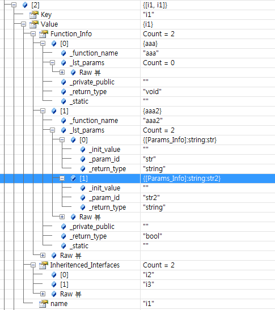Image resolution: width=275 pixels, height=310 pixels.
Task: Collapse the Function_Info node
Action: [33, 34]
